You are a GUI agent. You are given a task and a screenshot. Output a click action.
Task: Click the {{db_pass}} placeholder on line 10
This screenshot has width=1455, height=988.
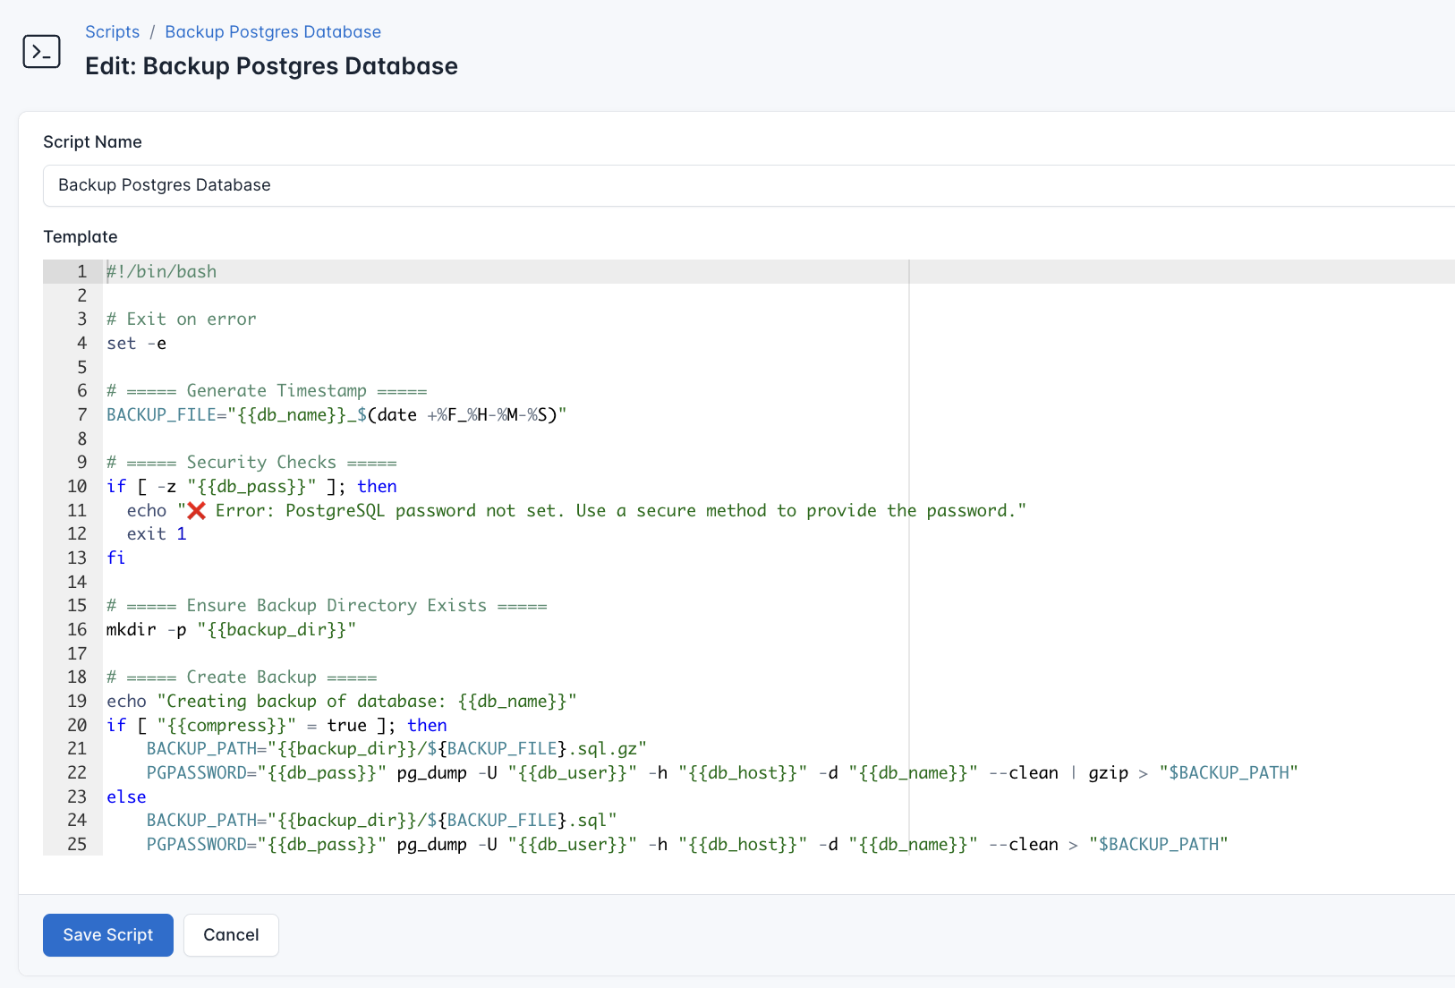pos(251,486)
